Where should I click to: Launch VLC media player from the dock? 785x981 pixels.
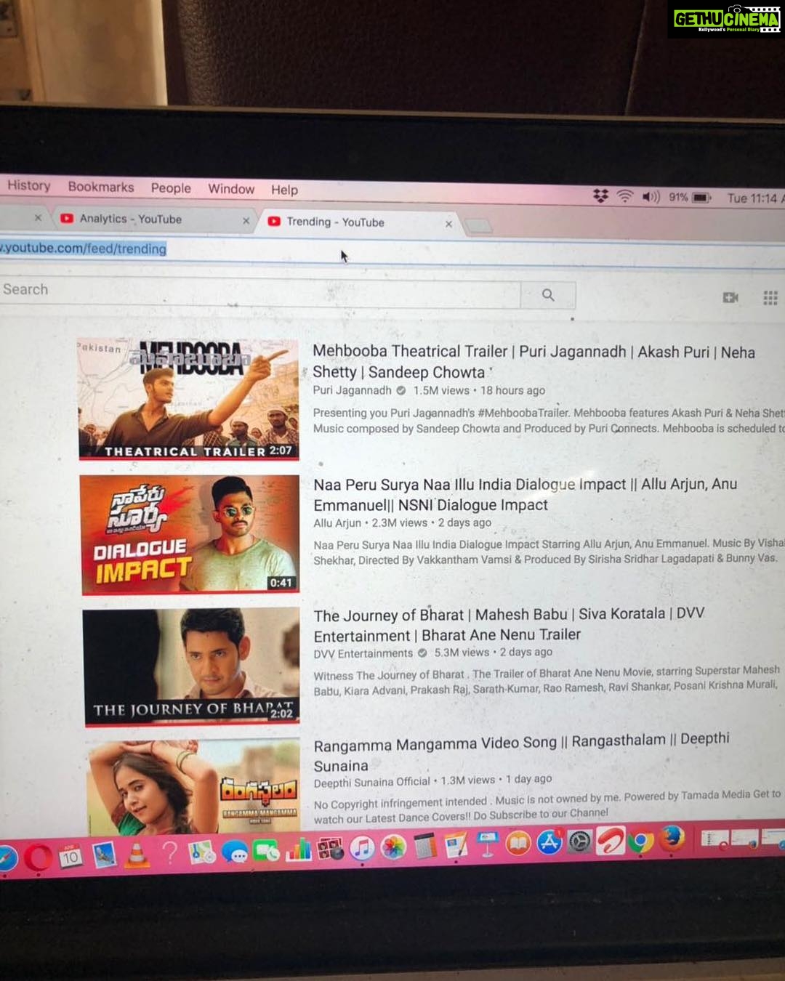pos(136,853)
